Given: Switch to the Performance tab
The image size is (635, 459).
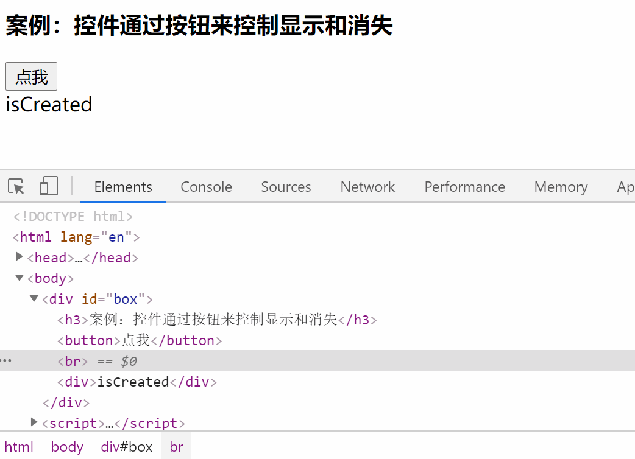Looking at the screenshot, I should pos(464,187).
